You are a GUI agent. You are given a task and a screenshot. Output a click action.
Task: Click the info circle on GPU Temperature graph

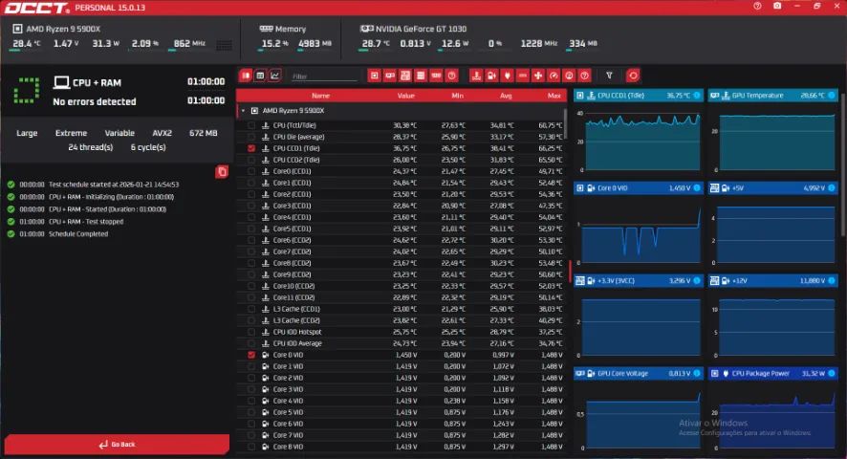tap(832, 96)
